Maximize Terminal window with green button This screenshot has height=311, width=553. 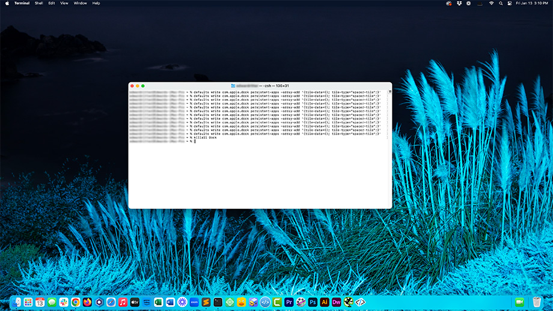tap(143, 86)
